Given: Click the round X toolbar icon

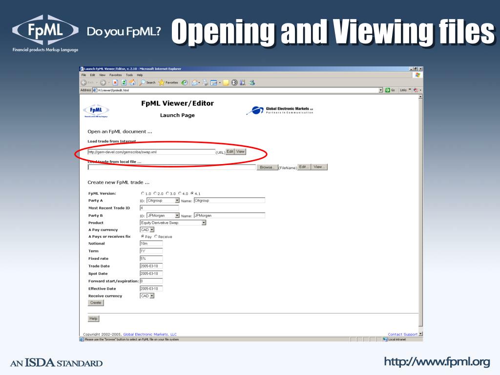Looking at the screenshot, I should point(234,83).
